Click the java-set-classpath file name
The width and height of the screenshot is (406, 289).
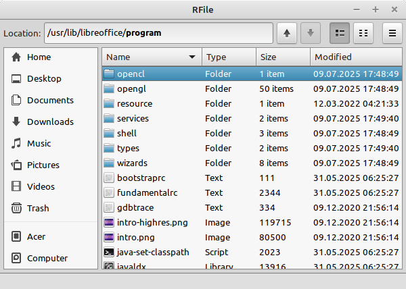pyautogui.click(x=153, y=253)
